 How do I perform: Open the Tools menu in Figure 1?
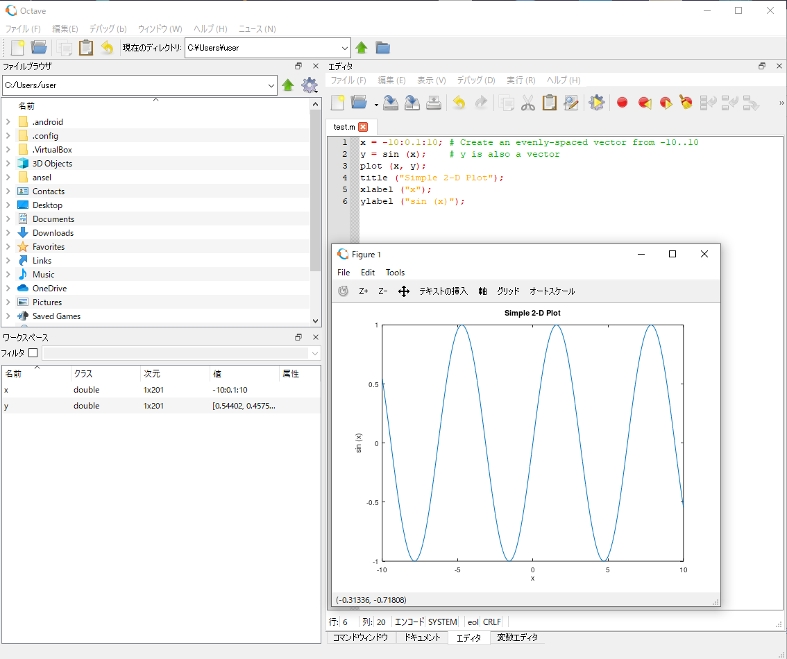395,273
